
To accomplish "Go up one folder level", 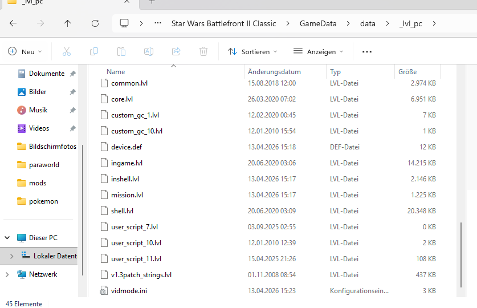I will tap(68, 23).
